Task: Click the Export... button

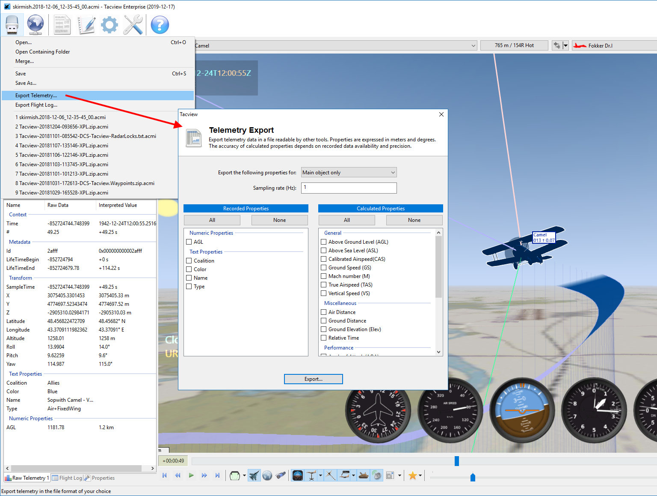Action: 314,379
